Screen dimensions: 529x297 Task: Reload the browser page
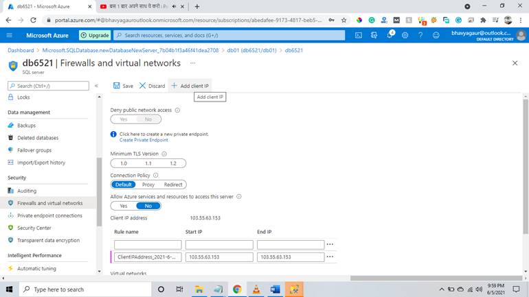tap(33, 20)
